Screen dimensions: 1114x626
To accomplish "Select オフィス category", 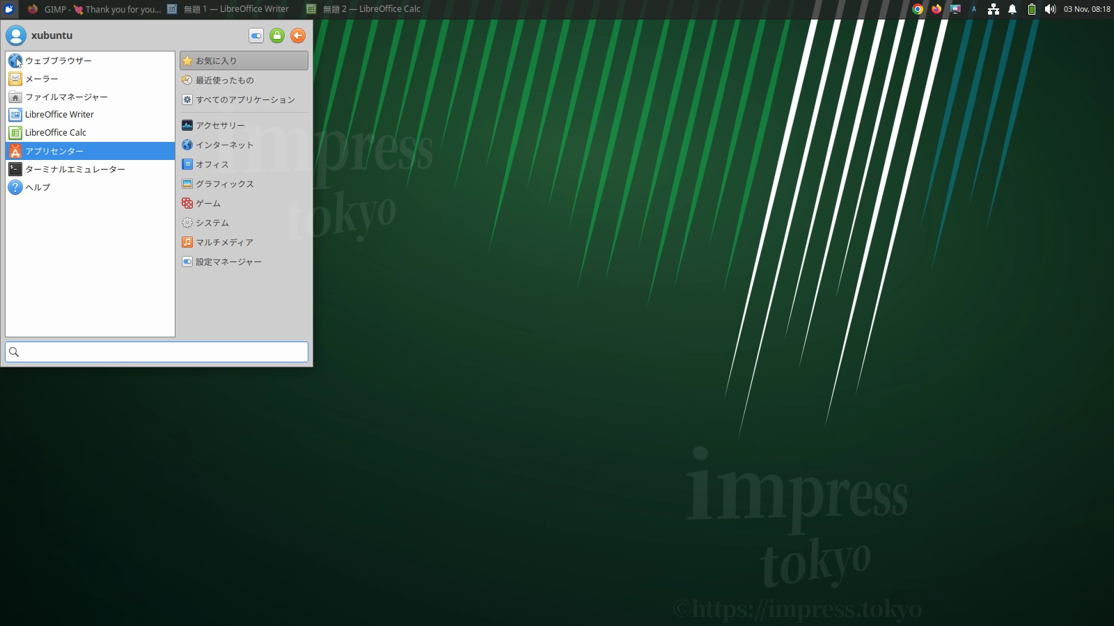I will 244,164.
